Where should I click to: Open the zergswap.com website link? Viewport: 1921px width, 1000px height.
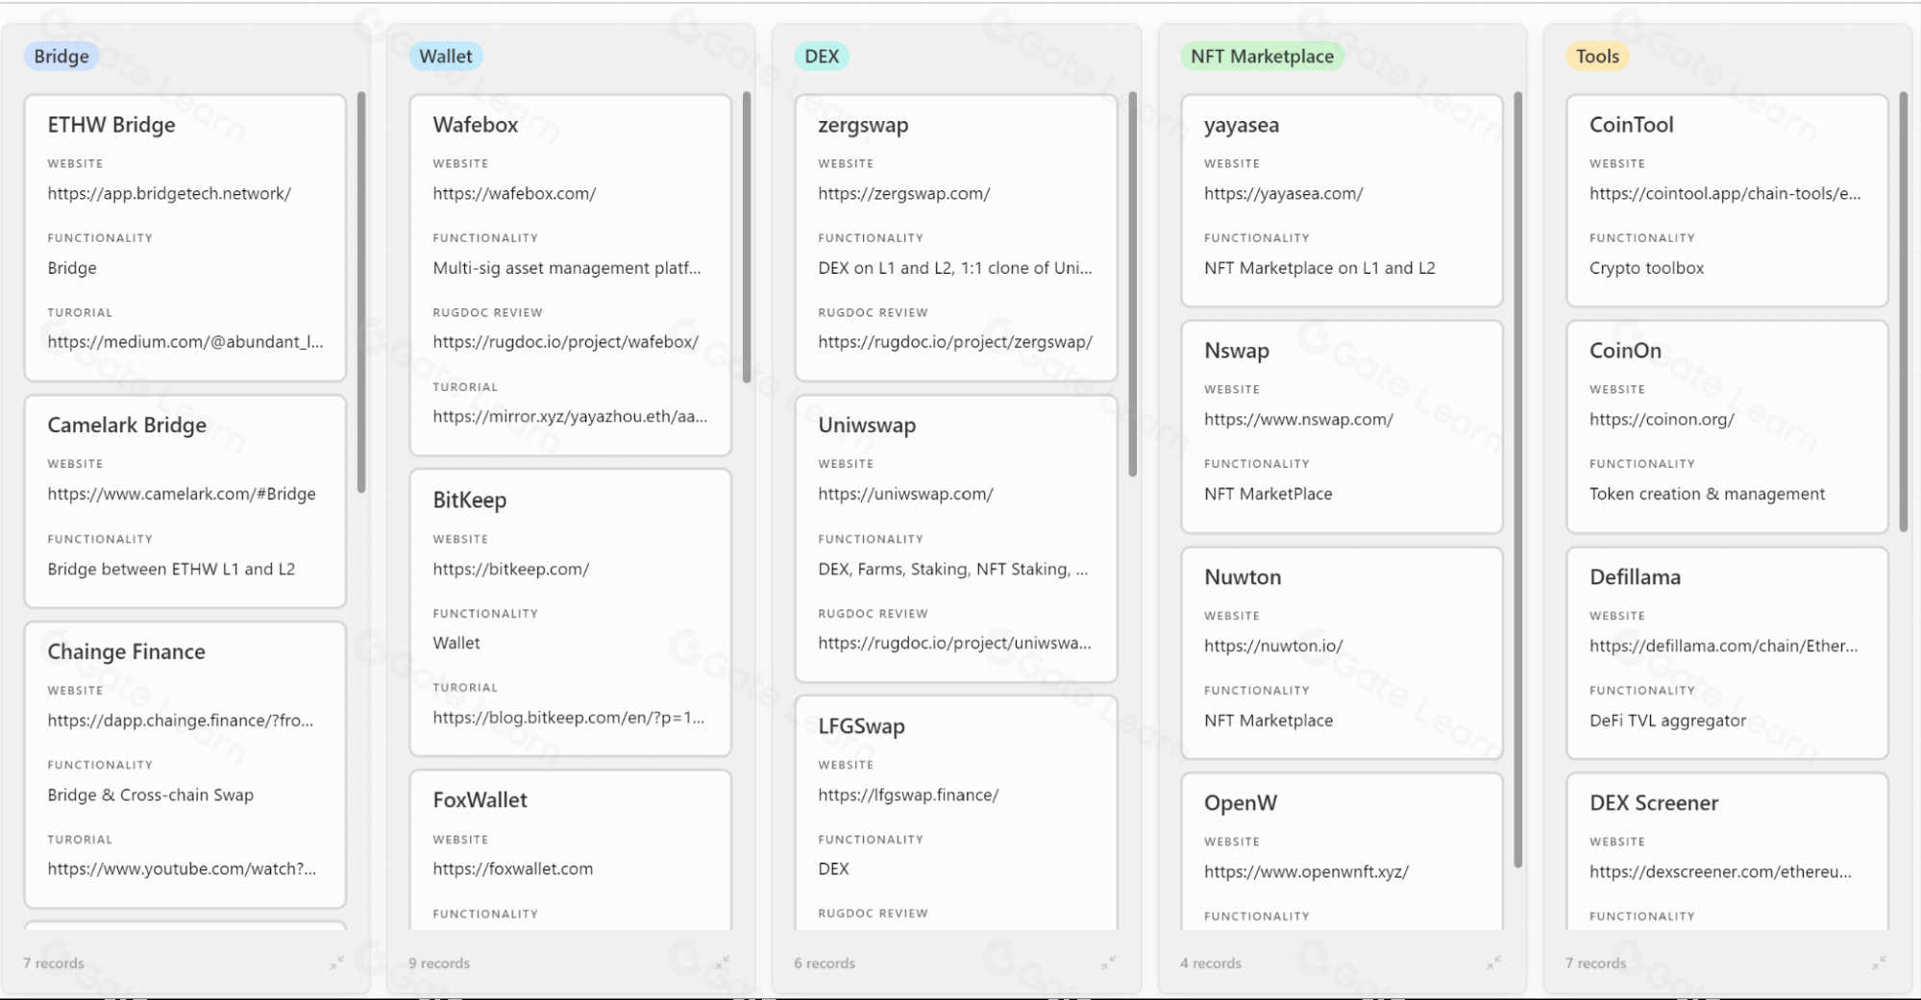[x=904, y=193]
